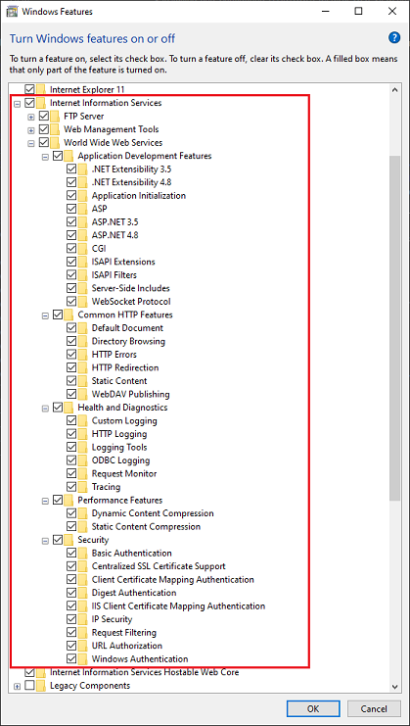Select the CGI folder icon
The height and width of the screenshot is (726, 410).
click(x=83, y=249)
